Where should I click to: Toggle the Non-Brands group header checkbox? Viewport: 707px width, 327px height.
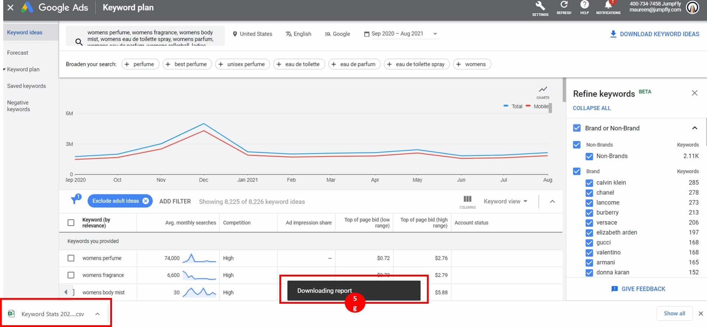pyautogui.click(x=577, y=145)
